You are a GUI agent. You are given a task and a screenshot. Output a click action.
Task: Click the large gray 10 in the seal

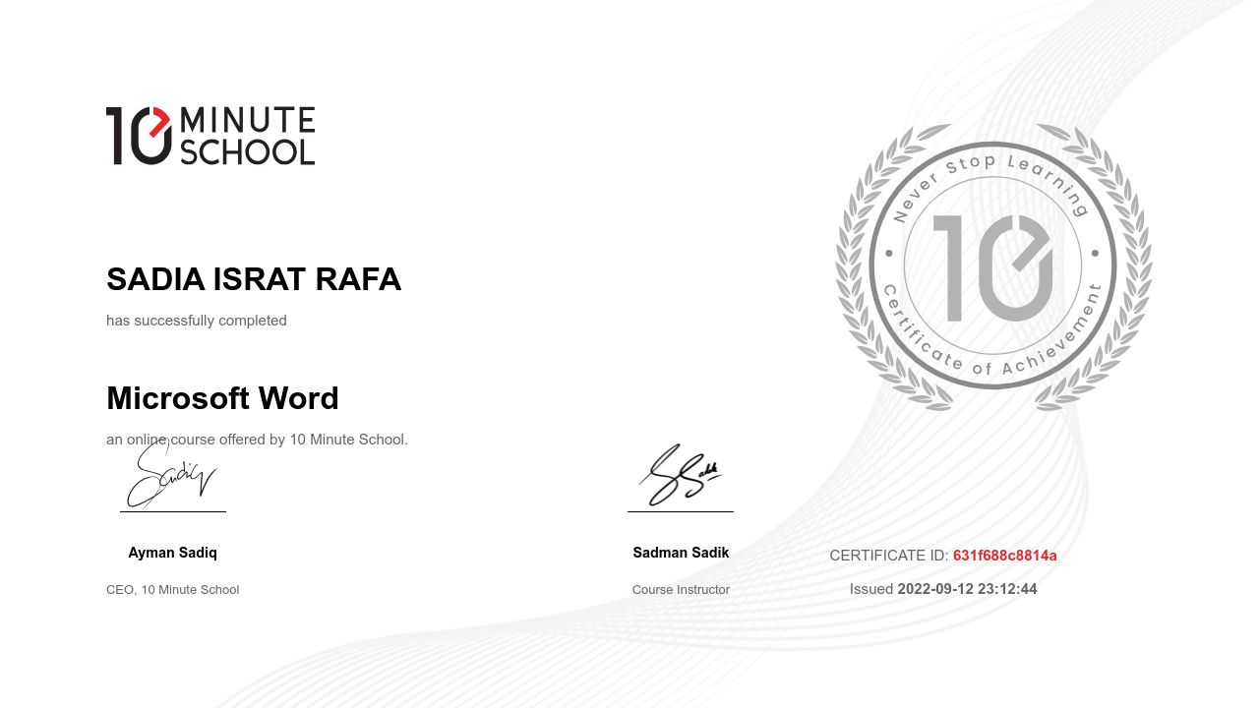991,267
